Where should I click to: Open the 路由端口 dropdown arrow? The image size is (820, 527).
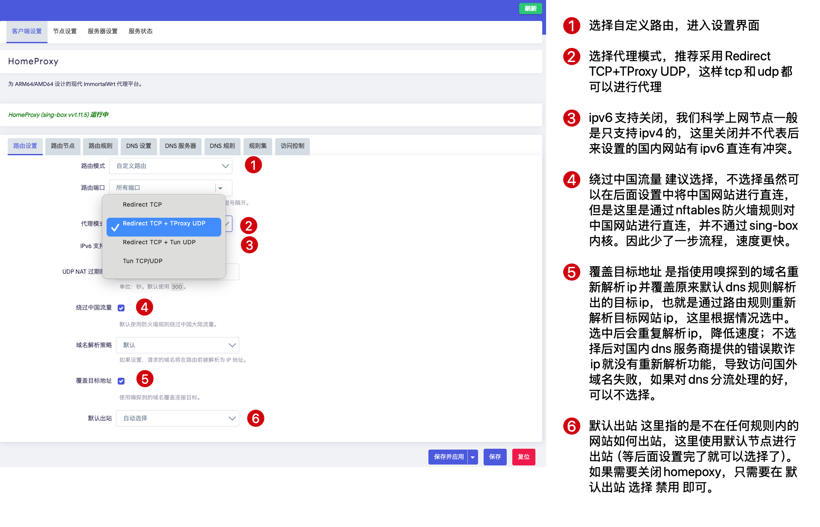(220, 188)
